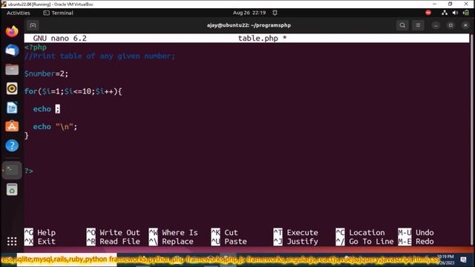Open the network status icon
Viewport: 475px width, 267px height.
[445, 13]
